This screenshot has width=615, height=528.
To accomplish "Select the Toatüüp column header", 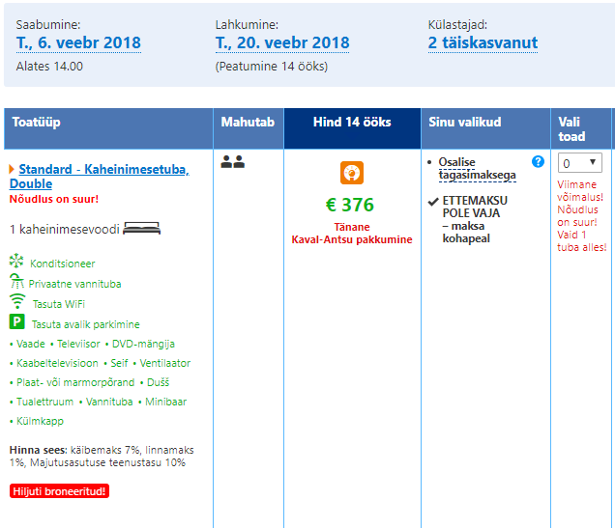I will pyautogui.click(x=36, y=123).
